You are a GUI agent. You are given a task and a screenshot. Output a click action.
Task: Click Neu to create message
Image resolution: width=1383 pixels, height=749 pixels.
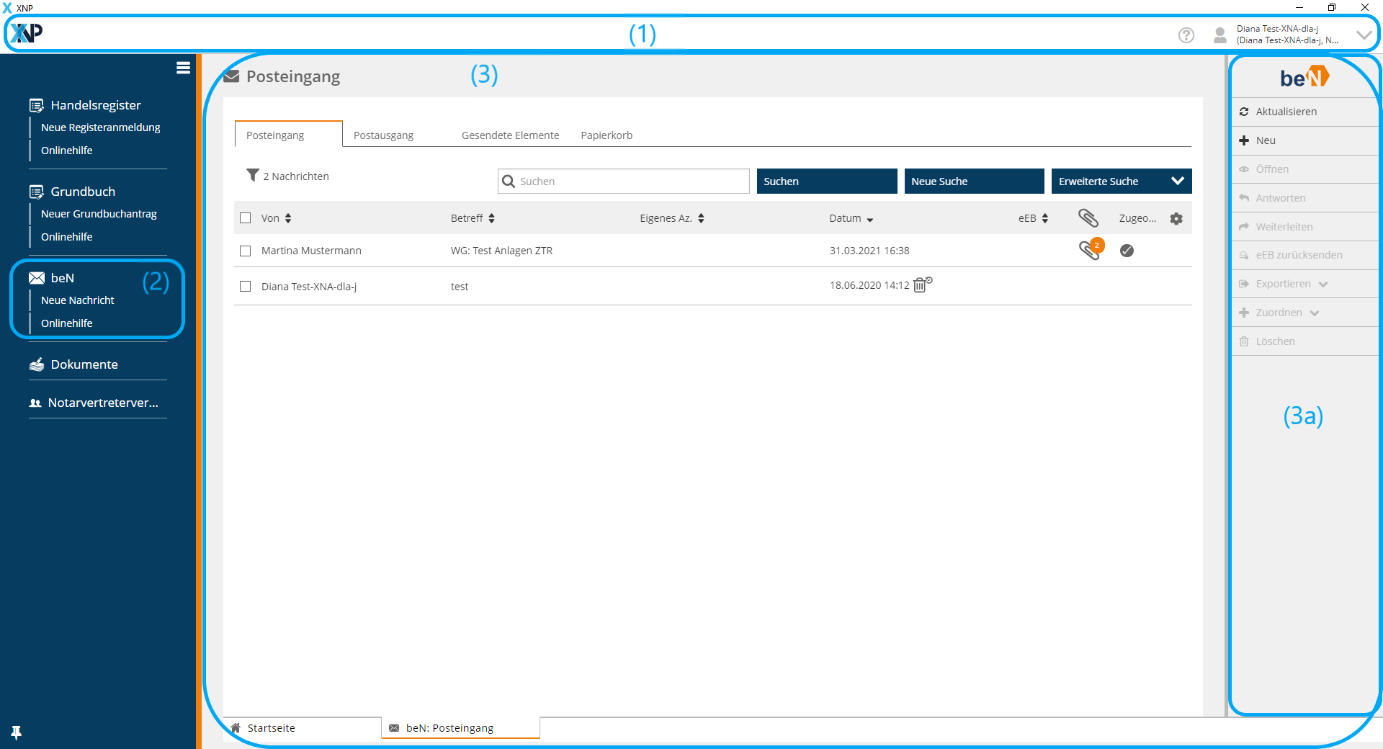[1304, 140]
